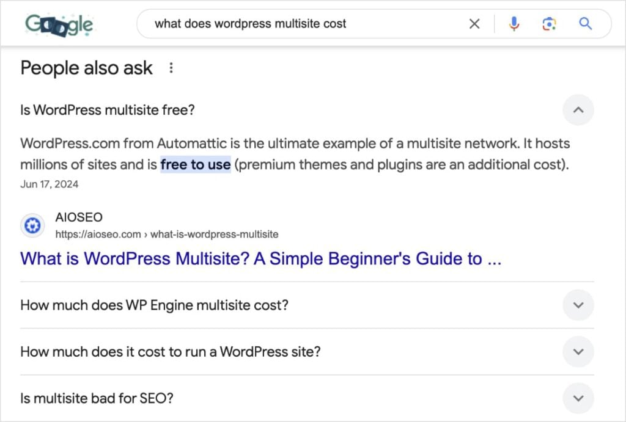626x422 pixels.
Task: Open the People also ask options menu
Action: coord(171,68)
